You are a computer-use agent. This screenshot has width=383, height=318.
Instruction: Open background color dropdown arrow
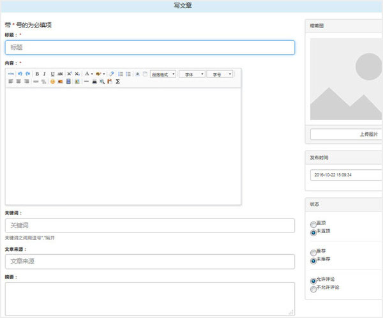(x=104, y=74)
